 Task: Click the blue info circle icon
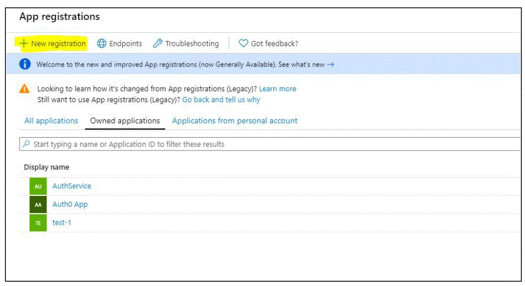click(x=25, y=64)
